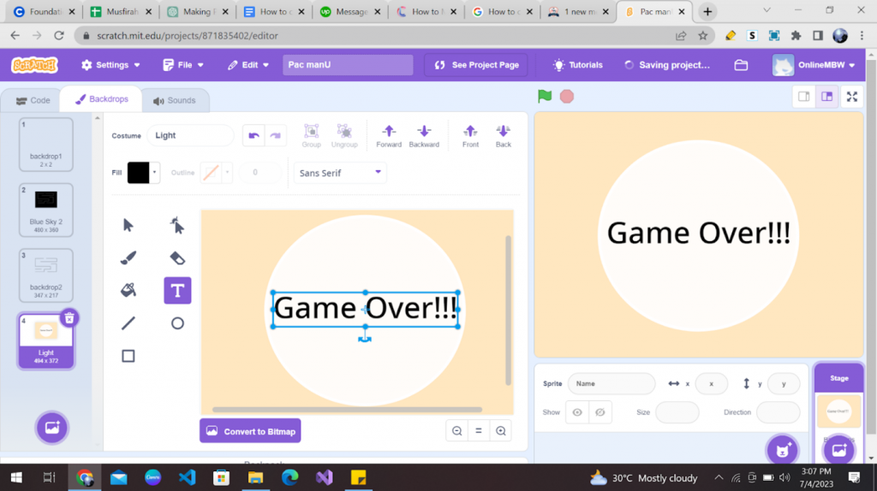Open the OnlineMBW account menu
The height and width of the screenshot is (491, 877).
[x=814, y=65]
